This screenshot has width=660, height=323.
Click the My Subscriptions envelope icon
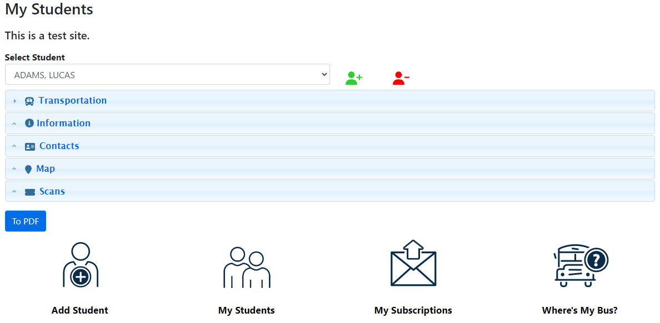click(413, 264)
